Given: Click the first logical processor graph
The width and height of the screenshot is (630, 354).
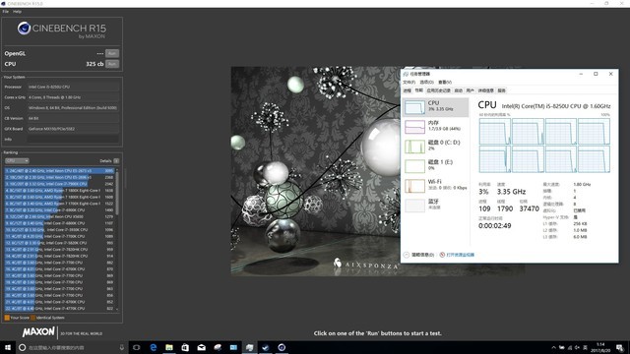Looking at the screenshot, I should pyautogui.click(x=494, y=131).
